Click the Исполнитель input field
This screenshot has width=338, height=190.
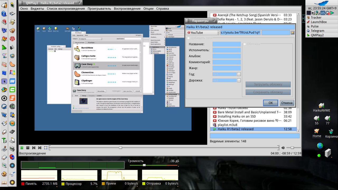tap(227, 50)
